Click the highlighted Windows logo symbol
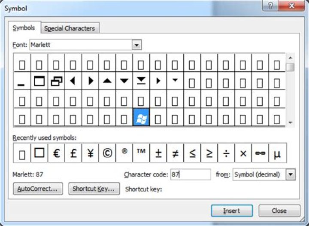The width and height of the screenshot is (309, 226). [141, 117]
